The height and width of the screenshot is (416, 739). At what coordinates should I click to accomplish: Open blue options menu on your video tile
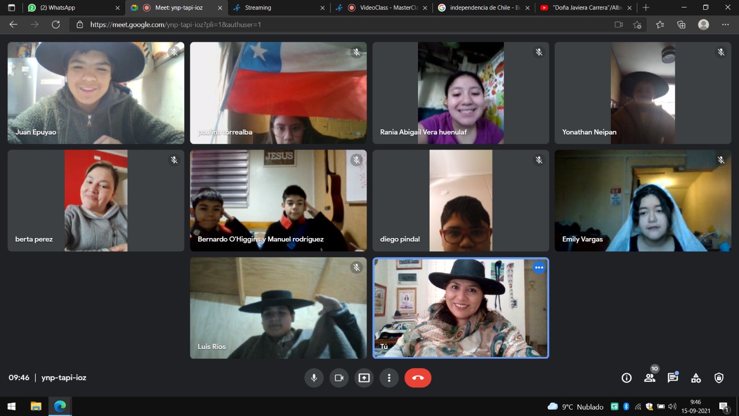[x=539, y=268]
